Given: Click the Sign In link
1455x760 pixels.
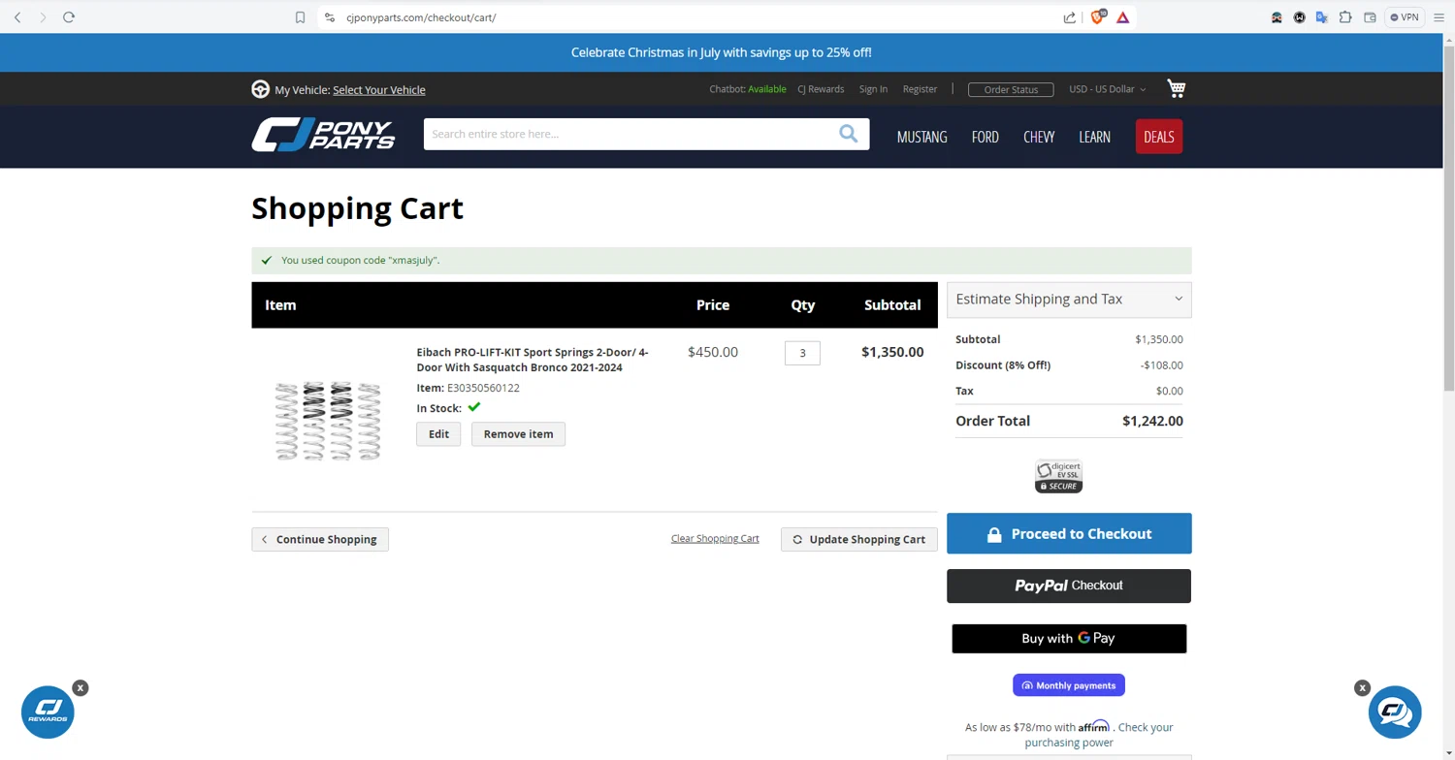Looking at the screenshot, I should (873, 89).
